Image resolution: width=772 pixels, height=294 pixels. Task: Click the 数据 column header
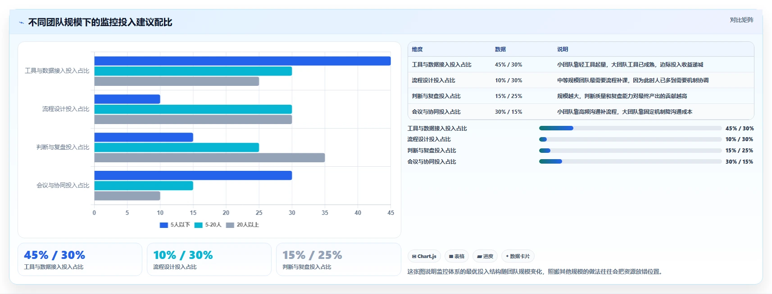click(x=500, y=49)
